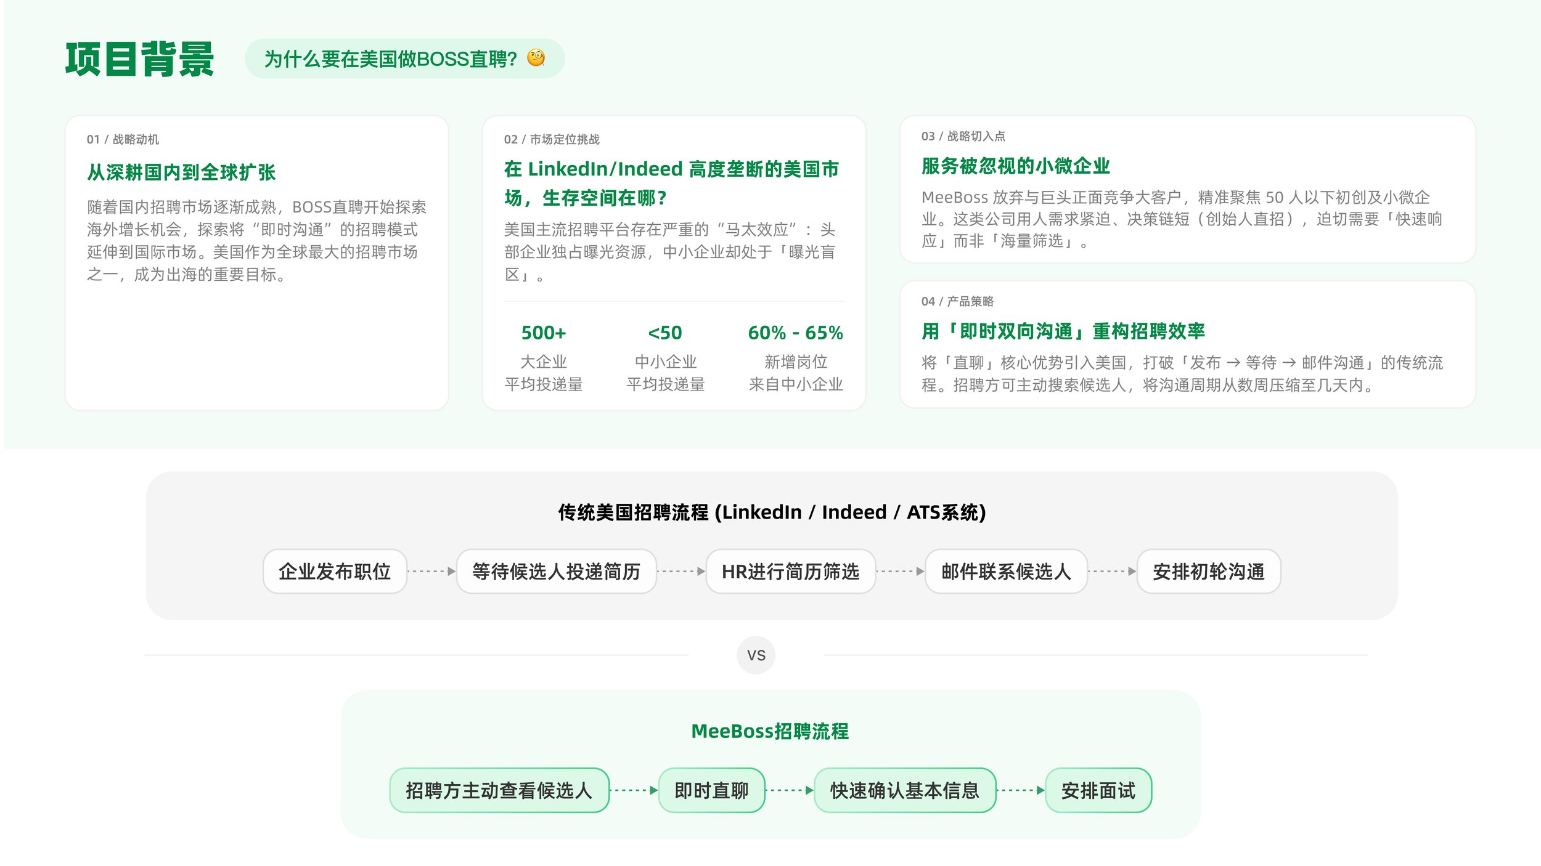This screenshot has width=1541, height=866.
Task: Click the HR进行简历筛选 step box
Action: [x=790, y=572]
